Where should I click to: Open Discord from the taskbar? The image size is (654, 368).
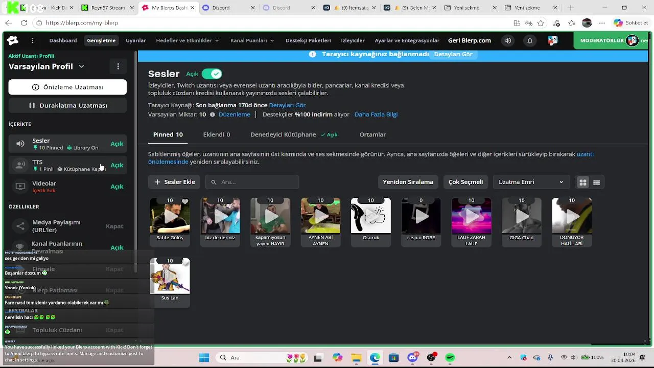point(412,358)
